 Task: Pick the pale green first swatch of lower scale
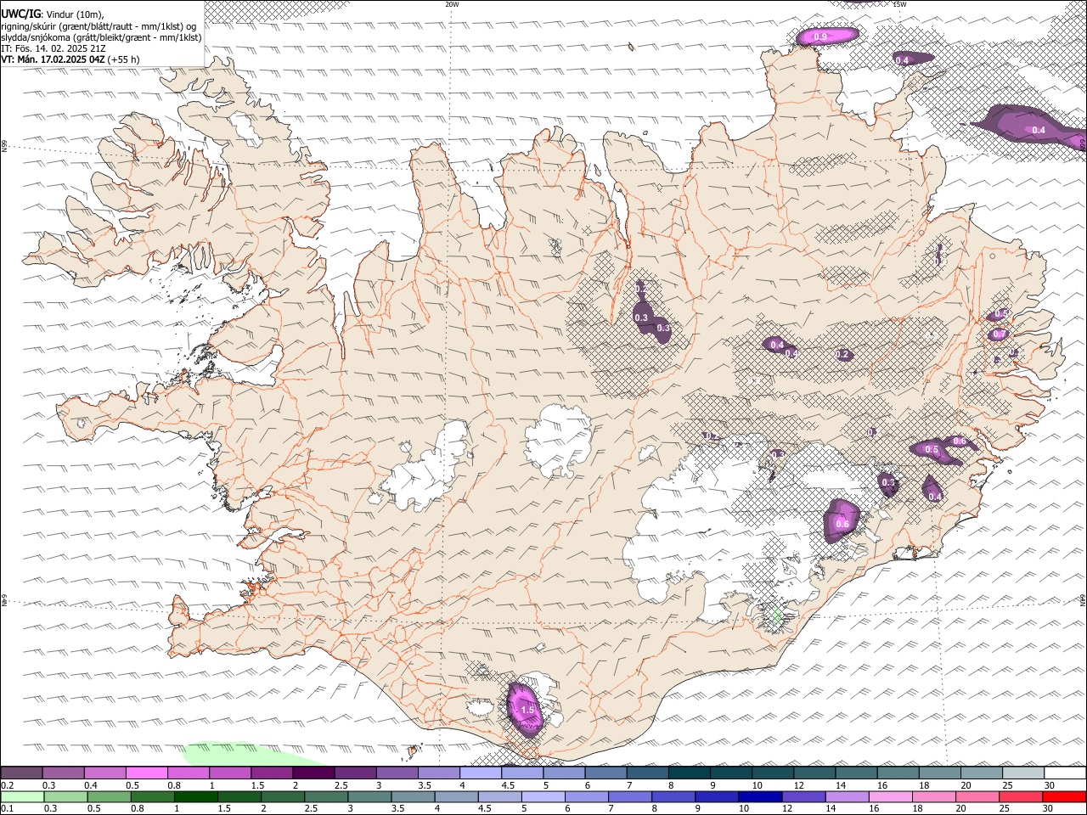(x=22, y=796)
